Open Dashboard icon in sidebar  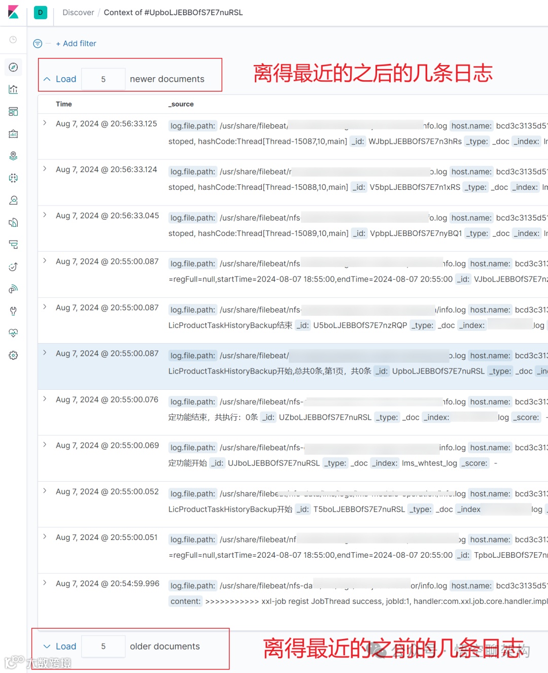(13, 112)
